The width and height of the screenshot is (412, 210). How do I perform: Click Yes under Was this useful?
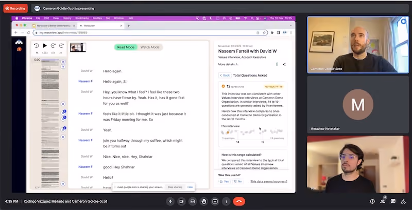[x=224, y=181]
